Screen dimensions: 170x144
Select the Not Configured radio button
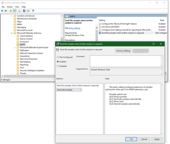(x=58, y=57)
